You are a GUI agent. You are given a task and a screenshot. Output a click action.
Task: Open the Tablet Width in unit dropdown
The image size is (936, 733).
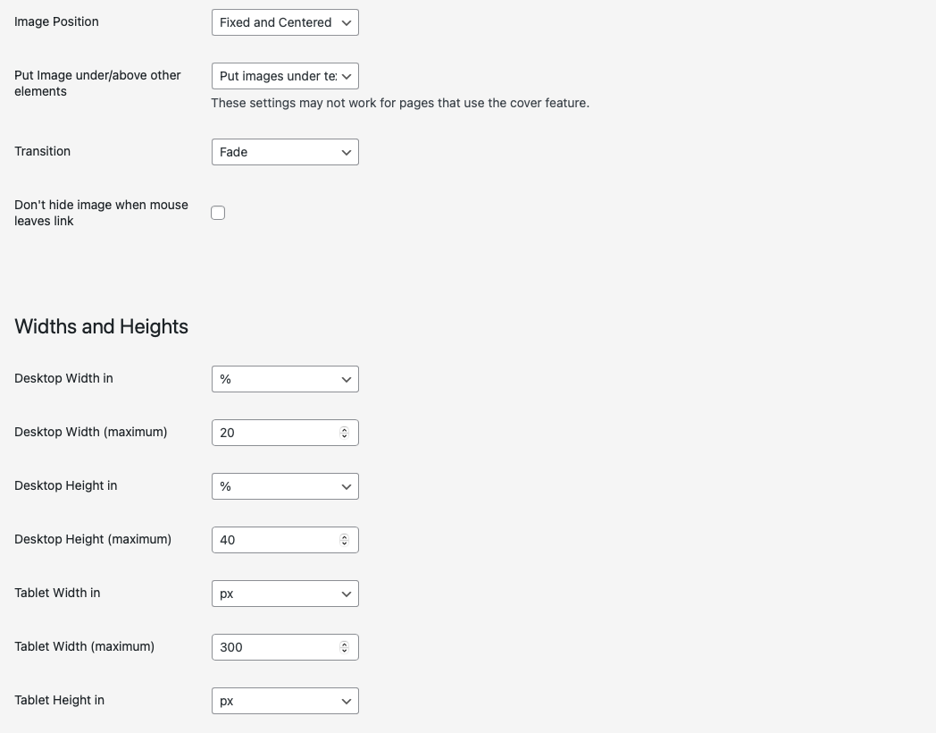point(284,594)
